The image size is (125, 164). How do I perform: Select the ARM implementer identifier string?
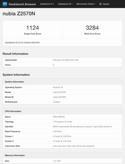click(x=82, y=127)
